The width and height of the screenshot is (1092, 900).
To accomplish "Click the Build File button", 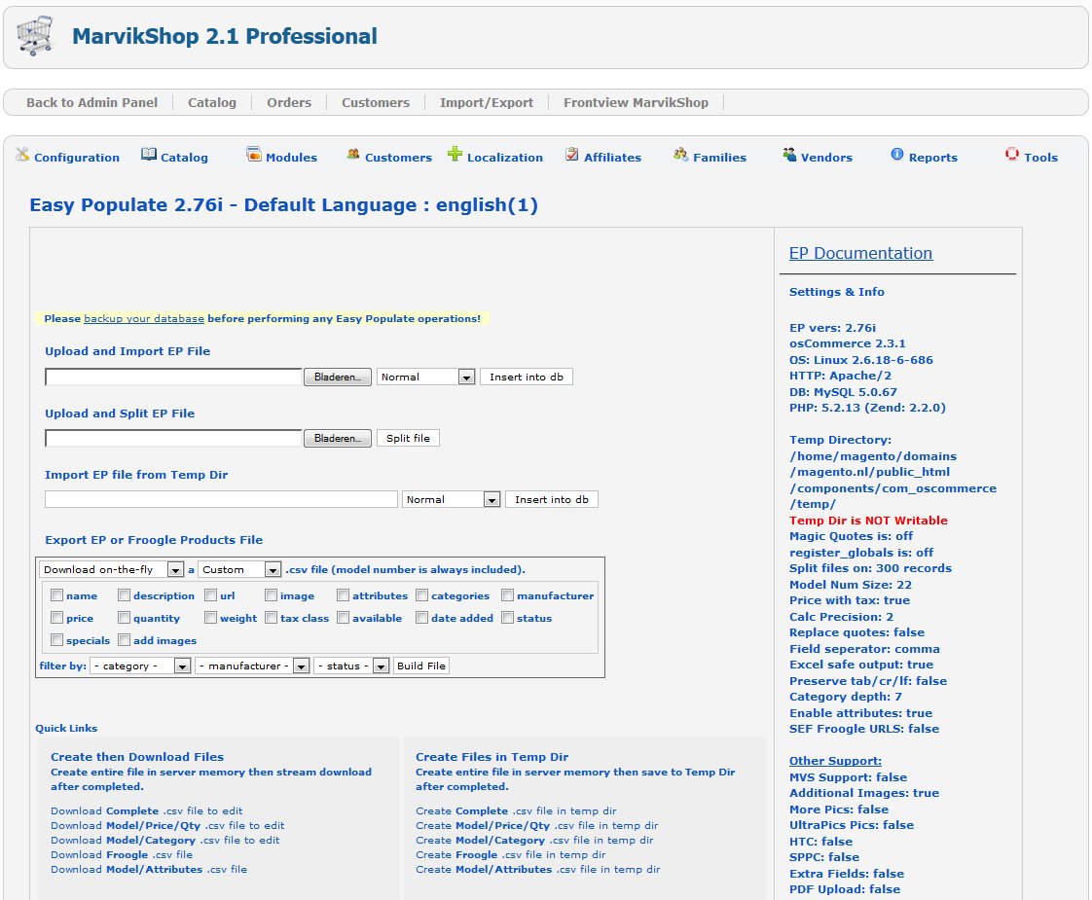I will click(421, 666).
